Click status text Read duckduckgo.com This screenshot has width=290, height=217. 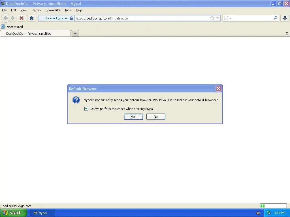point(16,206)
